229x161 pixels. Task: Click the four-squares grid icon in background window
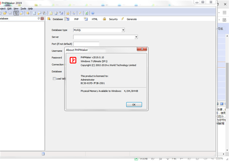(224, 20)
